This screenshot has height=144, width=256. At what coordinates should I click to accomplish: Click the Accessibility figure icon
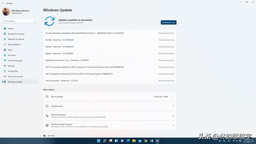(x=5, y=71)
